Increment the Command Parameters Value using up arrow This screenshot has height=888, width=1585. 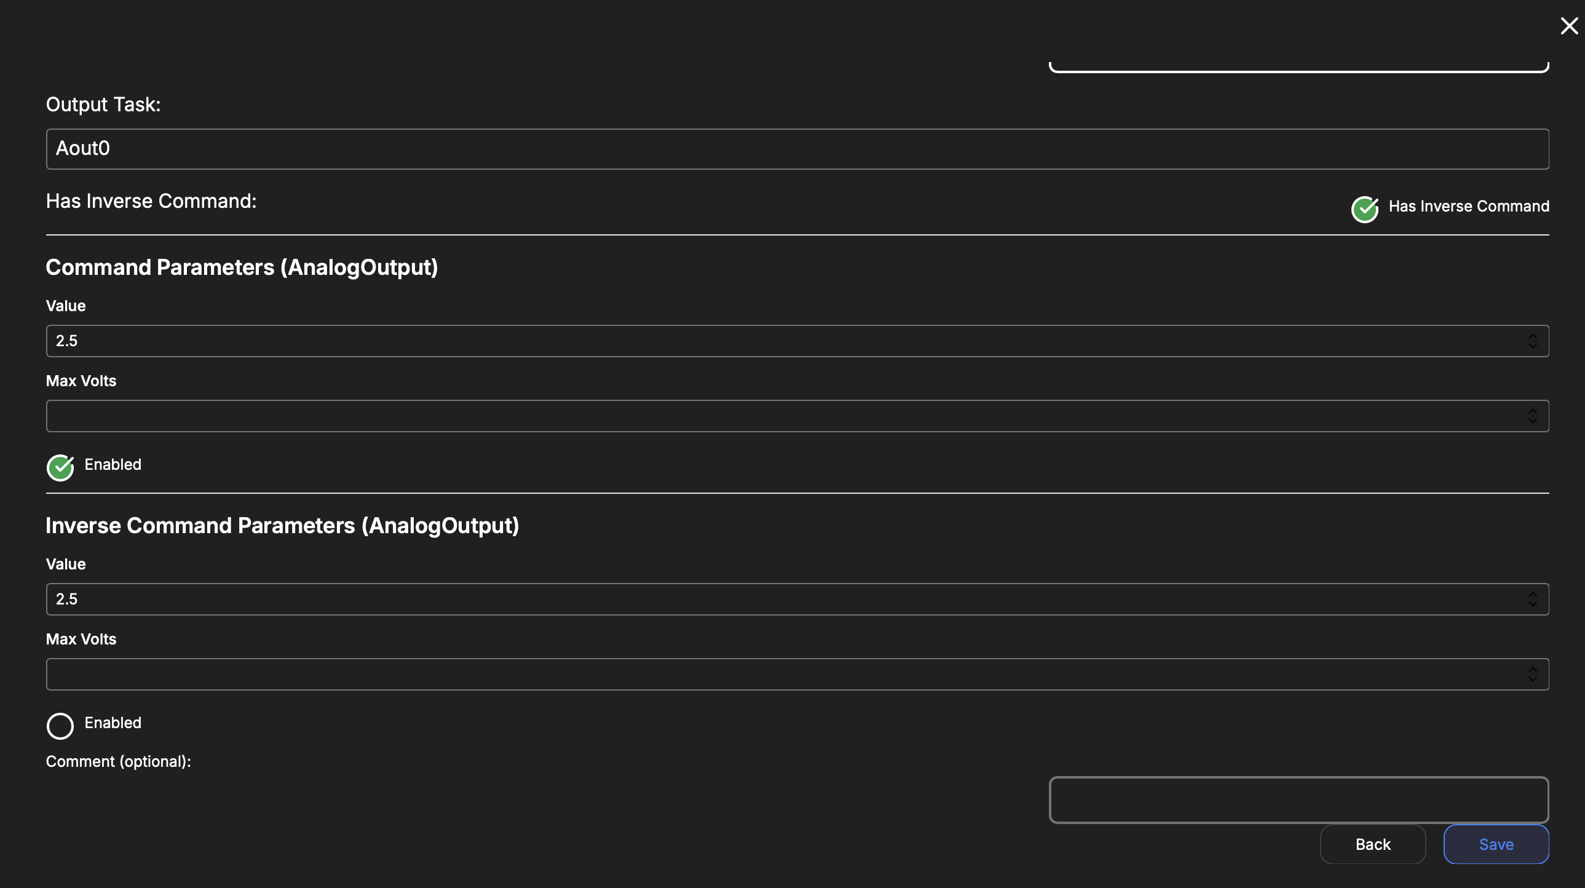click(1532, 336)
